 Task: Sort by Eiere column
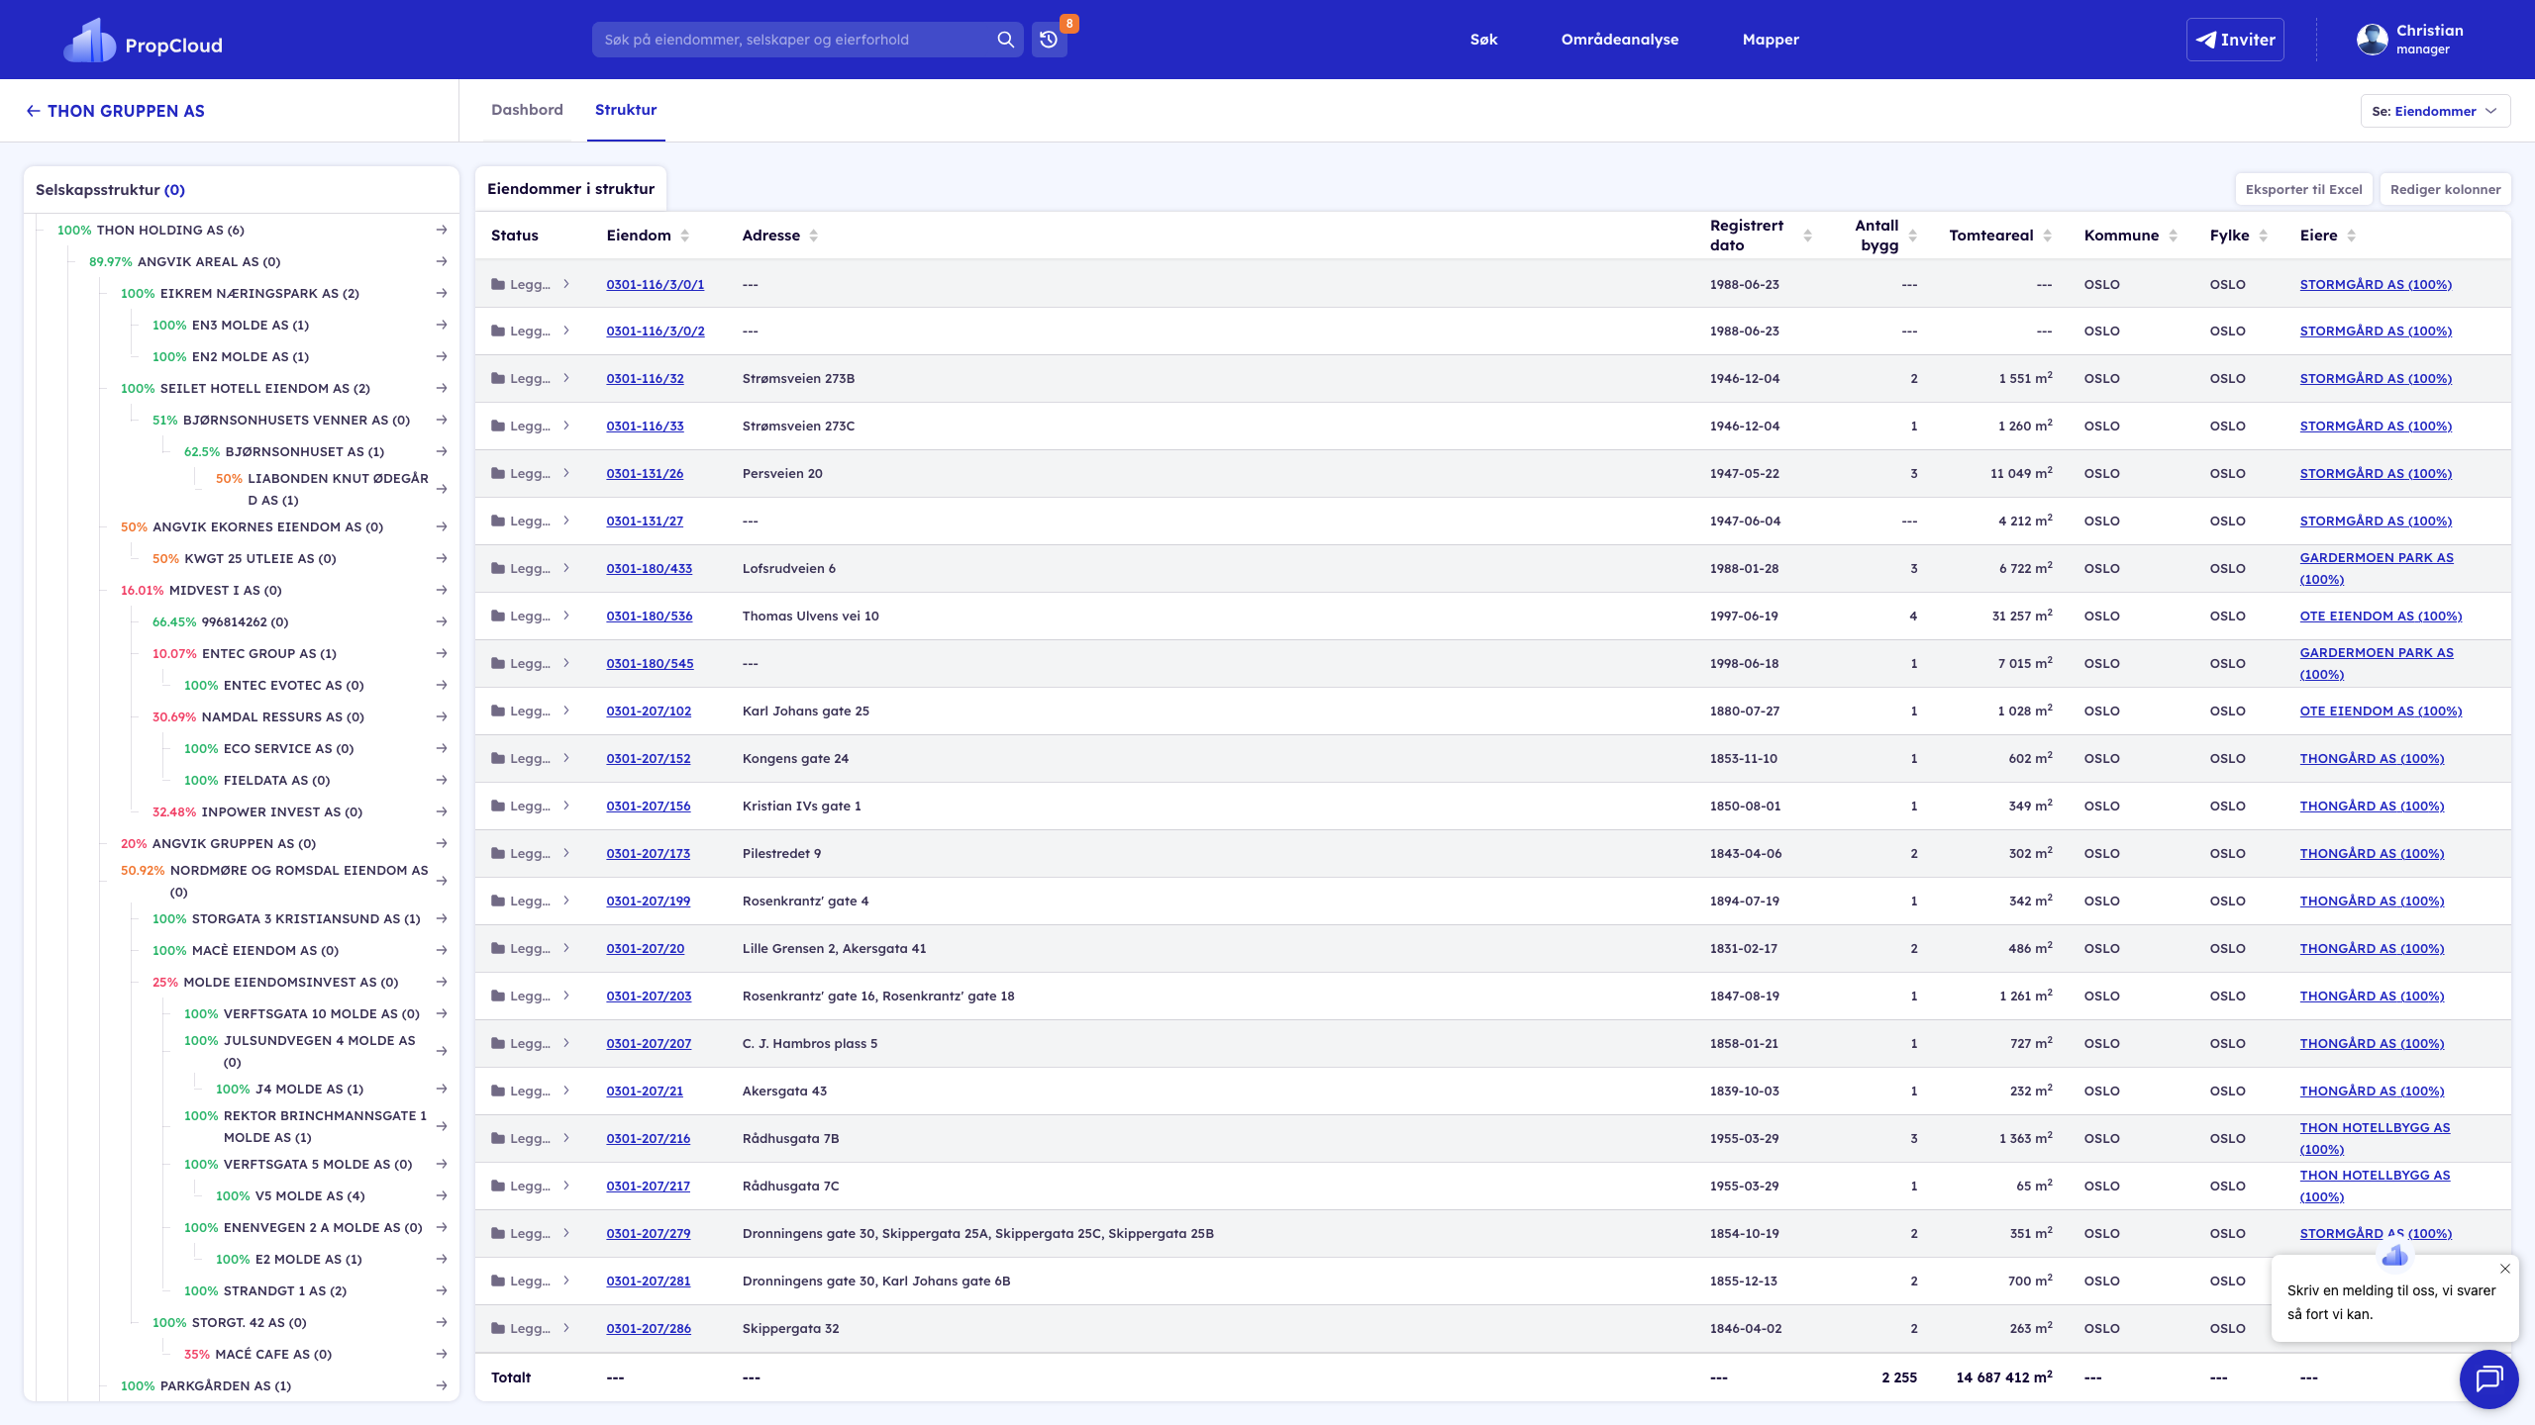click(x=2352, y=236)
